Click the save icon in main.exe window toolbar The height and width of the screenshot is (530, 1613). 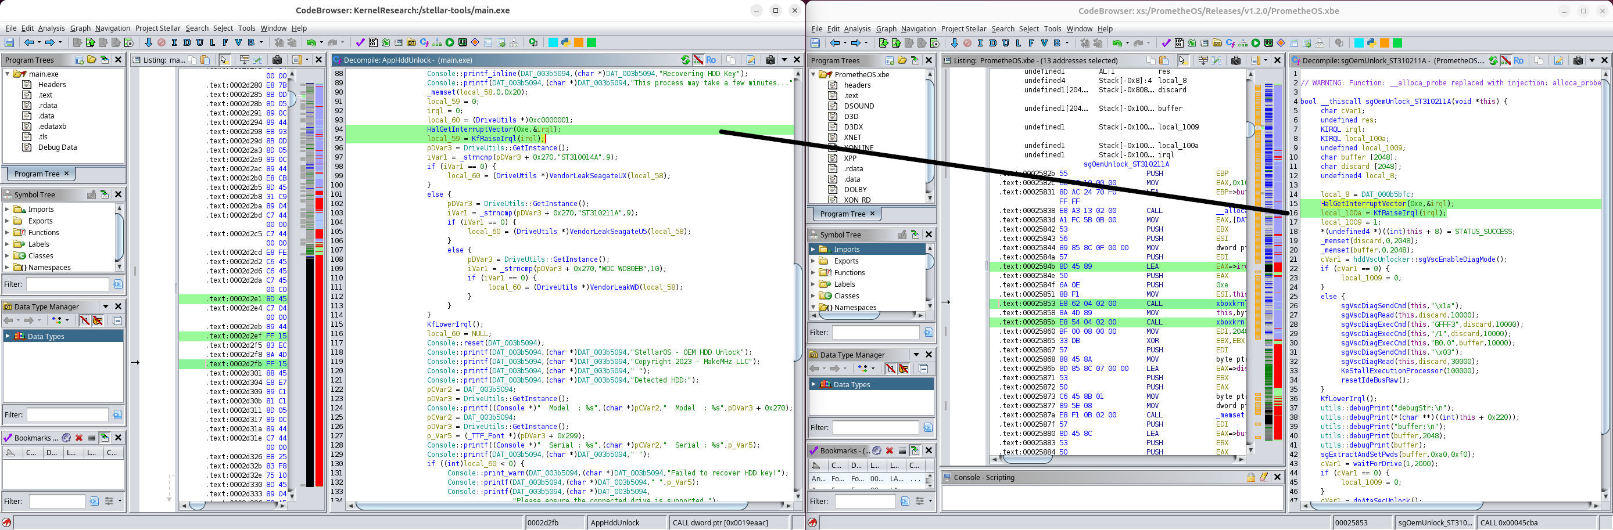[x=9, y=42]
